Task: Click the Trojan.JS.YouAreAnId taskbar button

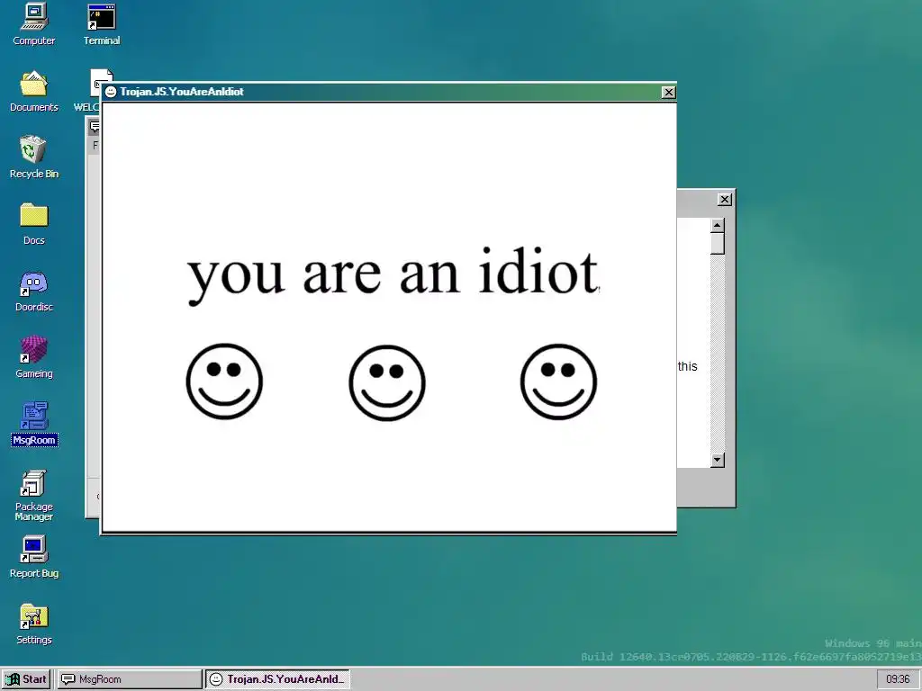Action: 277,679
